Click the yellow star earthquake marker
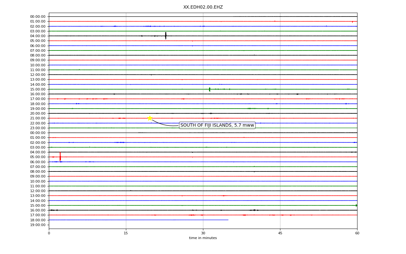This screenshot has width=406, height=254. (150, 118)
